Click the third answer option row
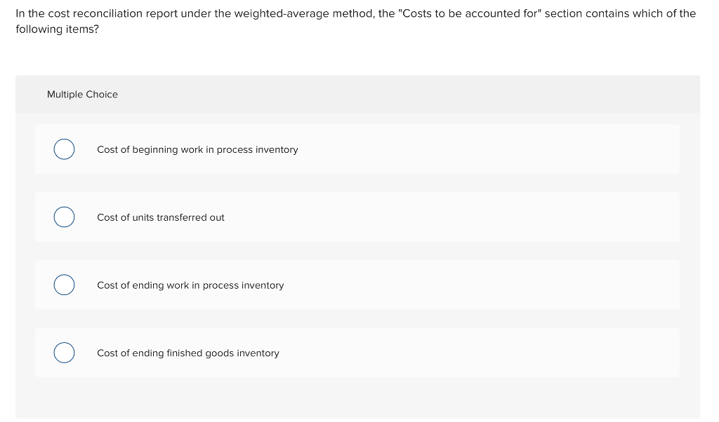The image size is (719, 422). pyautogui.click(x=357, y=285)
